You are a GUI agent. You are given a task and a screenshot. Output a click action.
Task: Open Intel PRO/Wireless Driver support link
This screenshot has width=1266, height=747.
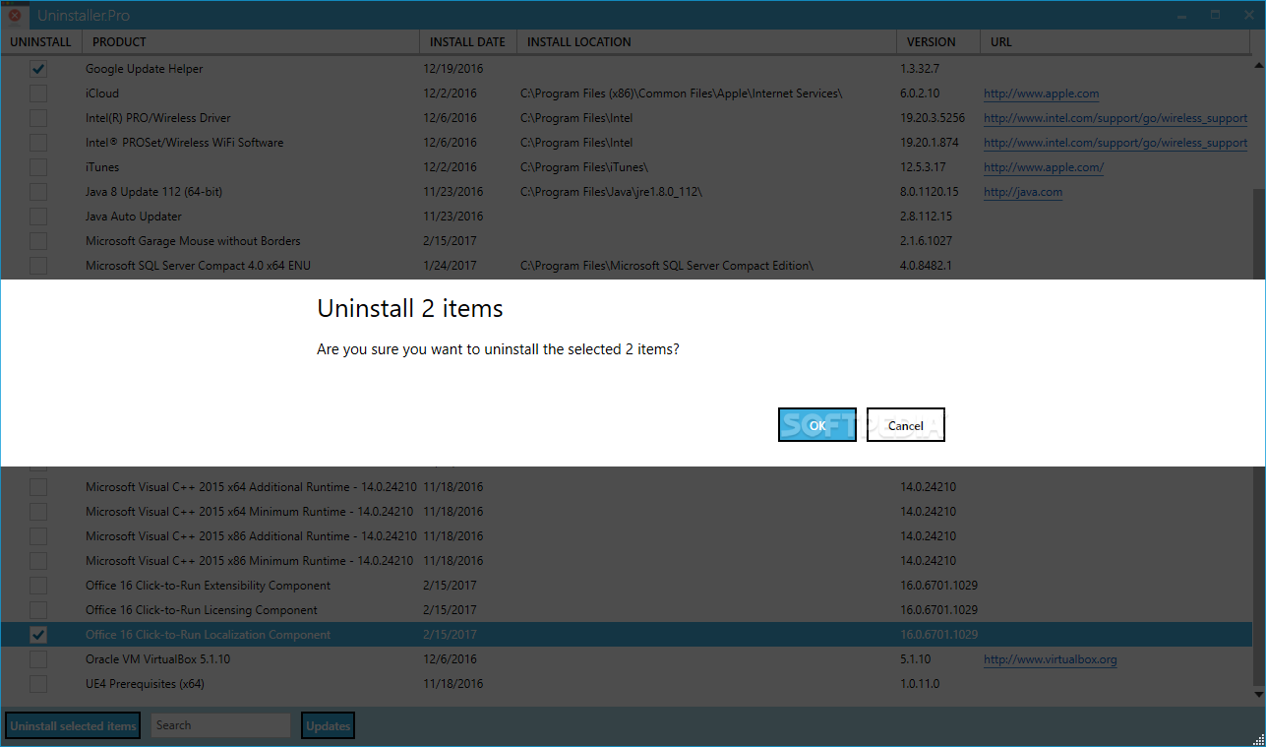tap(1115, 118)
